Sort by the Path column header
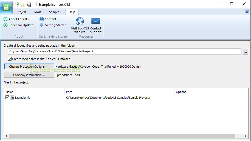This screenshot has height=141, width=251. (119, 92)
